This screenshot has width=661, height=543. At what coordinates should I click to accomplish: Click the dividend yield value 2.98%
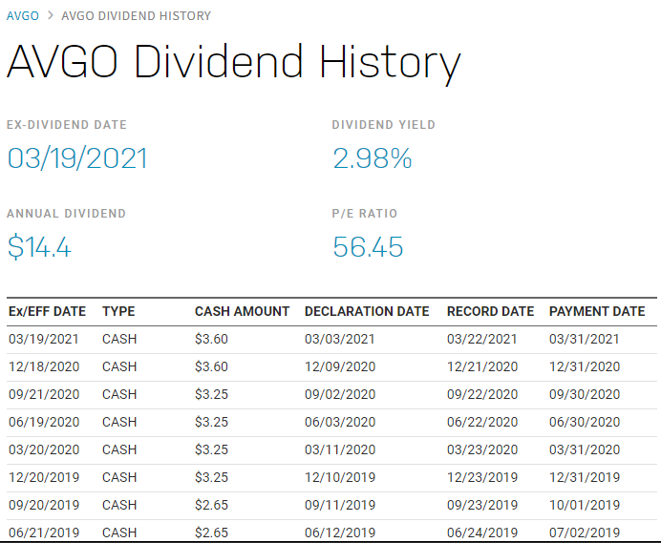click(x=373, y=158)
